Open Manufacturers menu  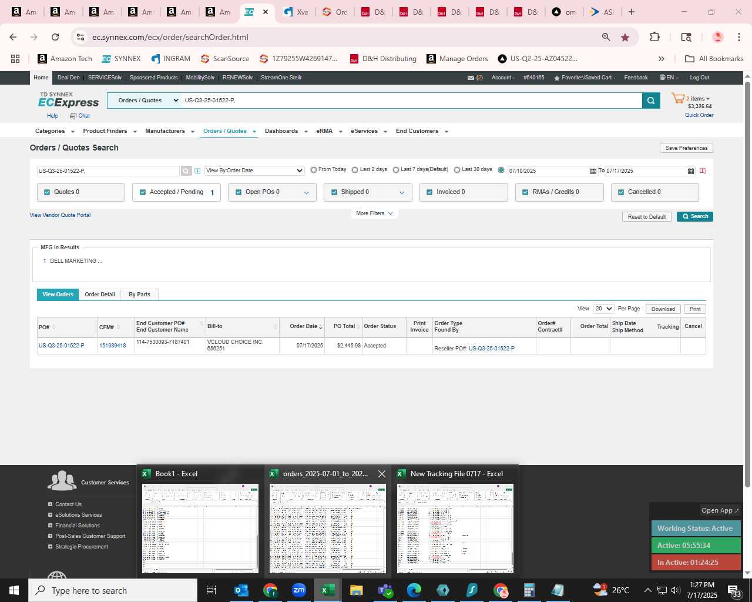click(170, 131)
